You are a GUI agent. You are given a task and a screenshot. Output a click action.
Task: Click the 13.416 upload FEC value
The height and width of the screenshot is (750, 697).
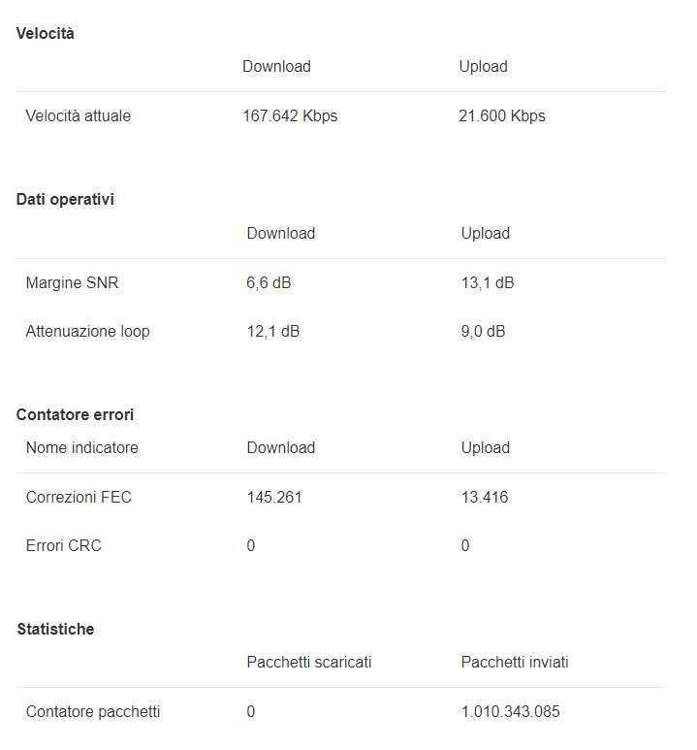485,498
